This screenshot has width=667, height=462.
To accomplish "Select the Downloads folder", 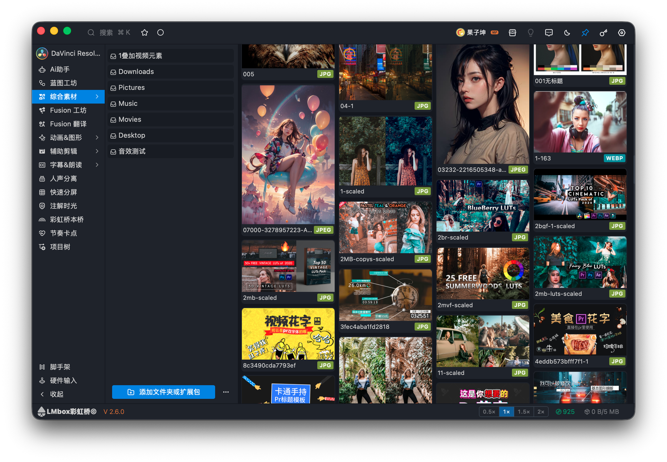I will pos(171,72).
